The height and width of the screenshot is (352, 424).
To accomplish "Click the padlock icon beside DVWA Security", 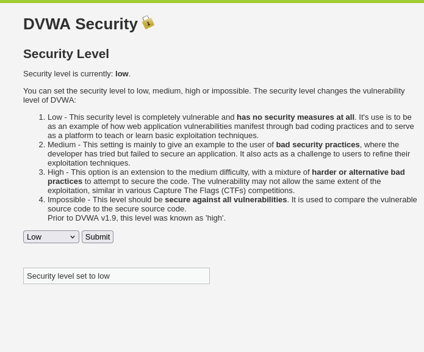I will [148, 23].
